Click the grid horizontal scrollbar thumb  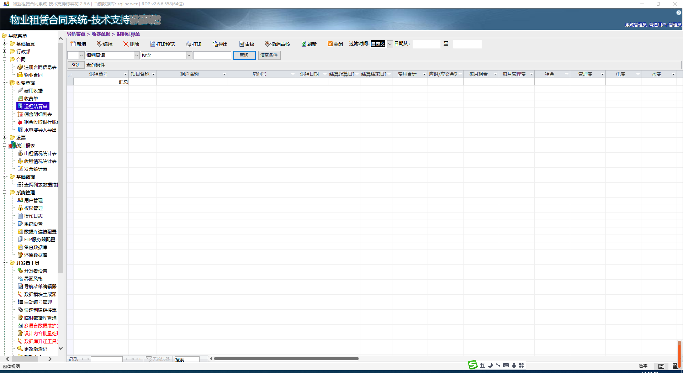pos(286,358)
